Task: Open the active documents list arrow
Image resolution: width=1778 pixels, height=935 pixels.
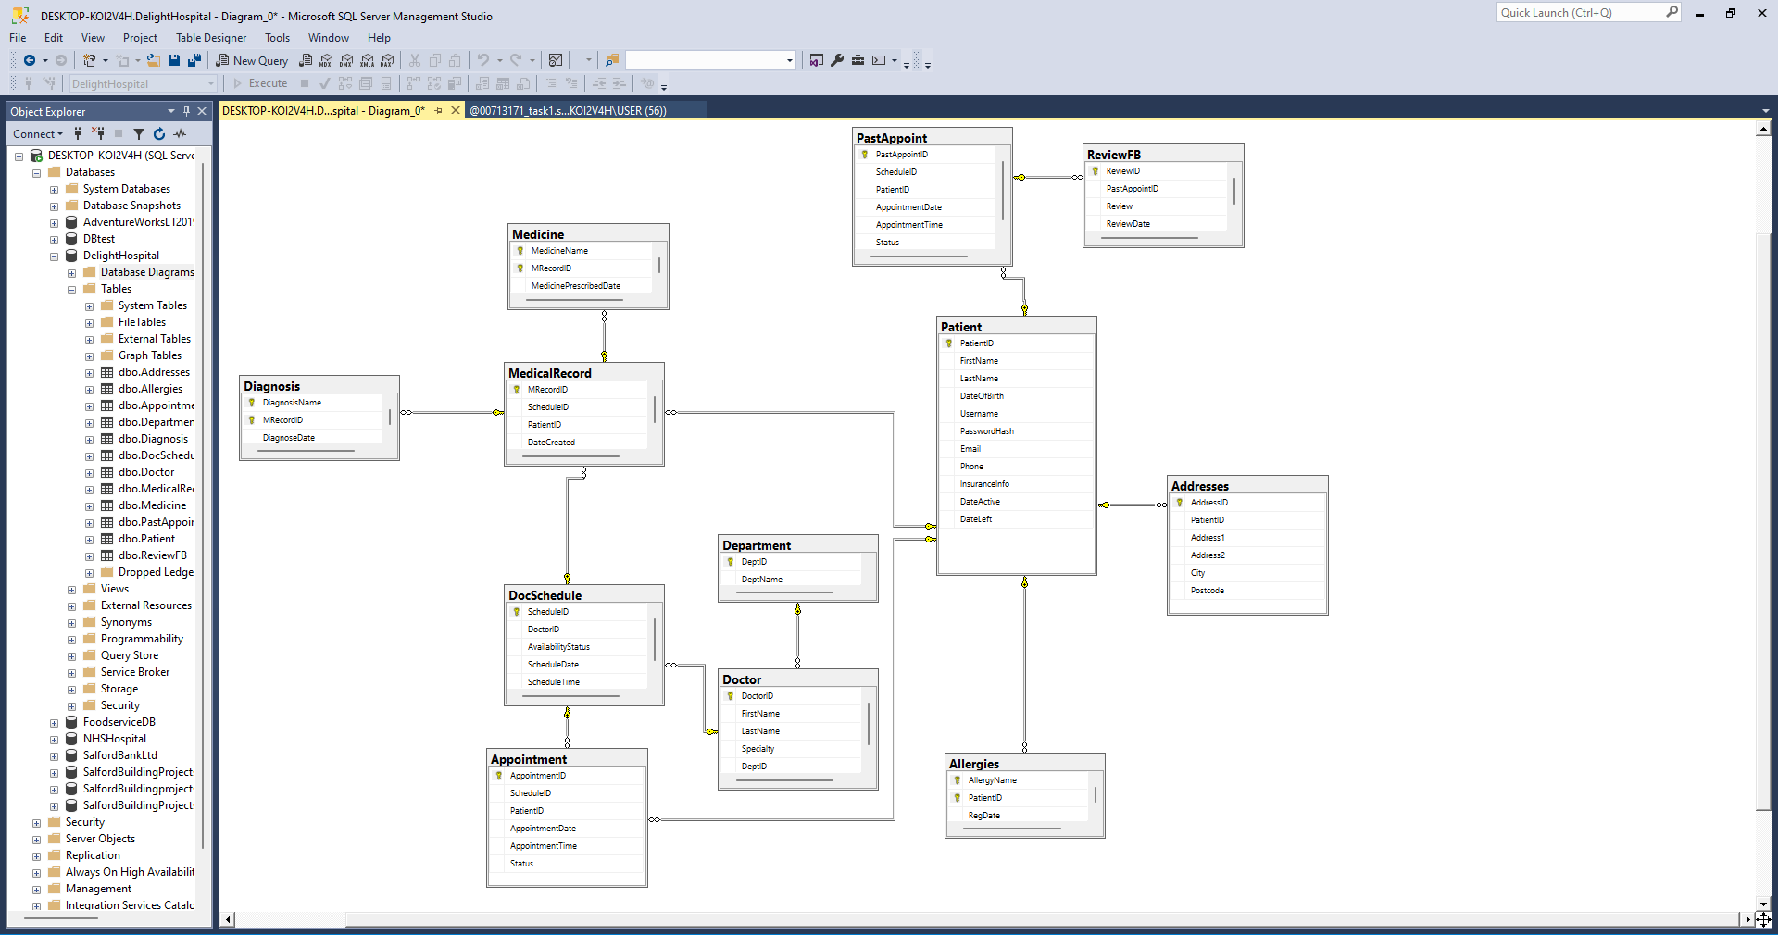Action: [x=1765, y=111]
